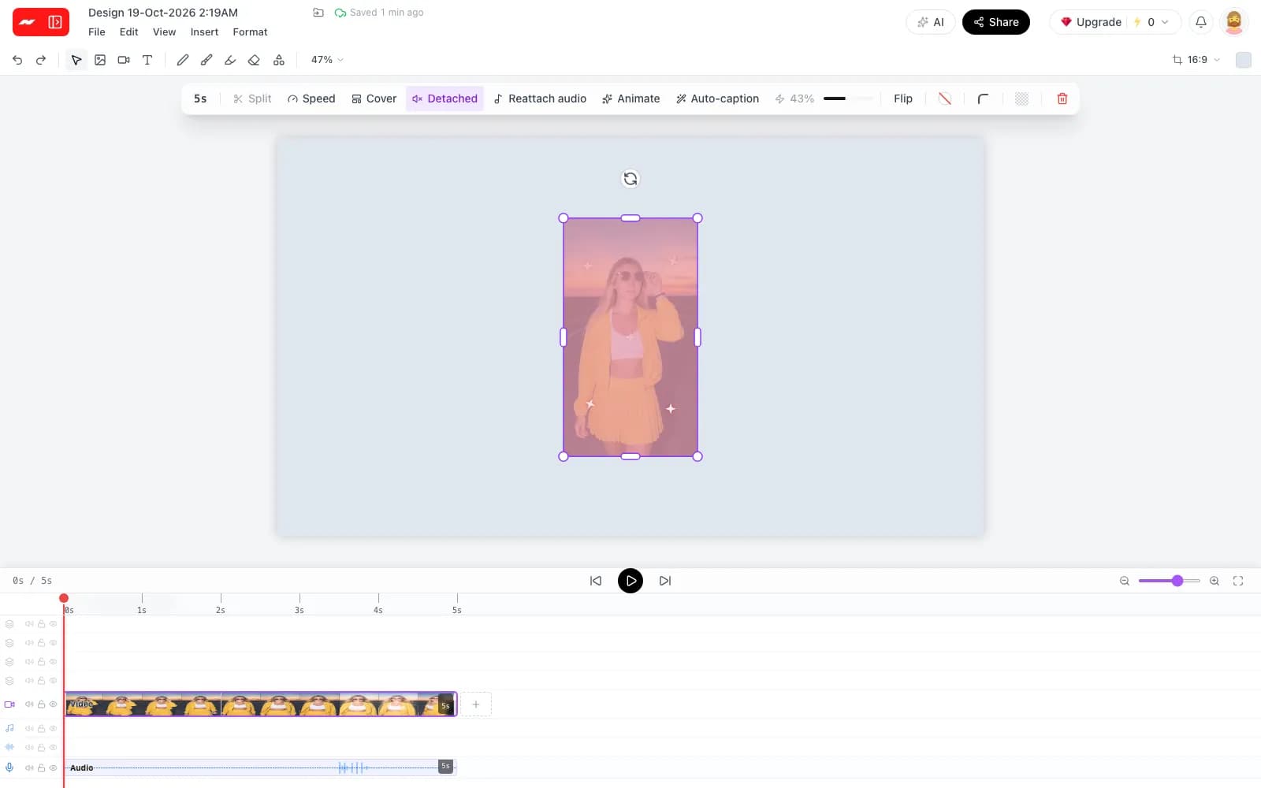Open the 16:9 aspect ratio dropdown
Viewport: 1261px width, 788px height.
coord(1196,60)
